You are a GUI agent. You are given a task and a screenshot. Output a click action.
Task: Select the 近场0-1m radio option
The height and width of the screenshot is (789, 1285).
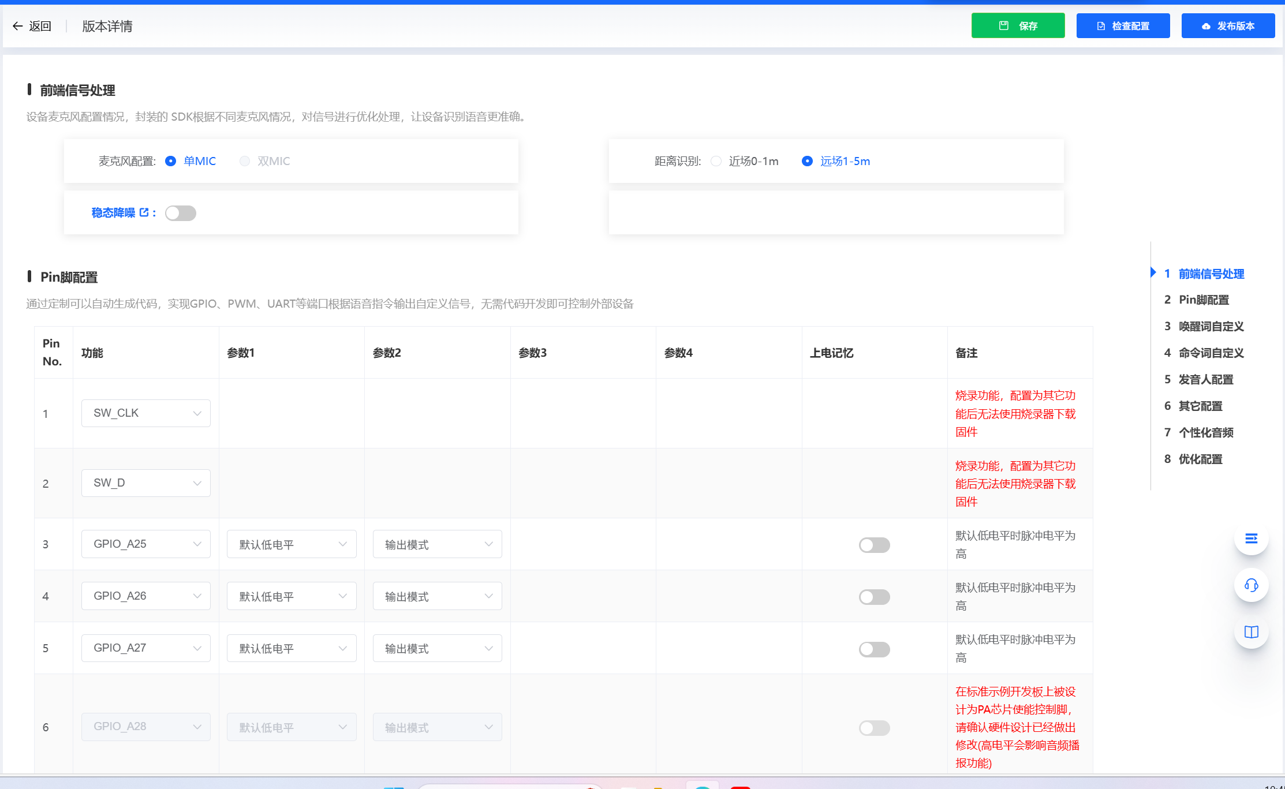pyautogui.click(x=716, y=161)
